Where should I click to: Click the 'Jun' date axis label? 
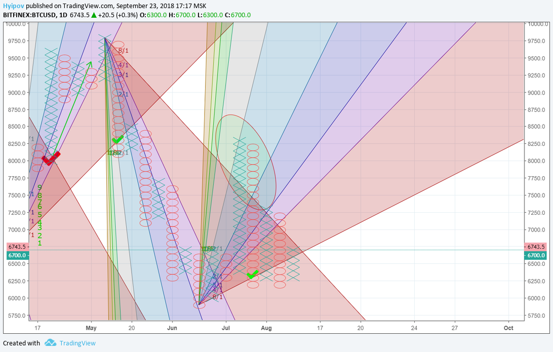[x=172, y=328]
